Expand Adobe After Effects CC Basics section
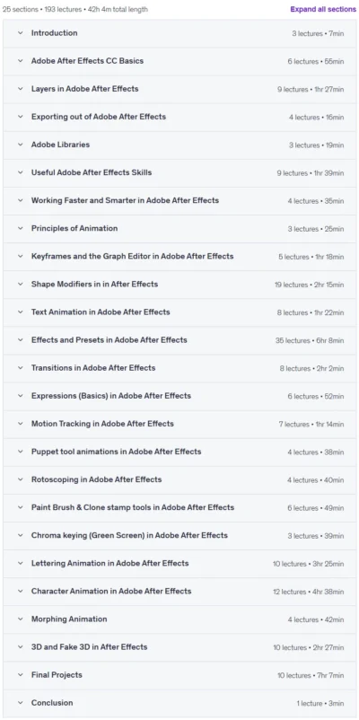359x720 pixels. pyautogui.click(x=179, y=61)
